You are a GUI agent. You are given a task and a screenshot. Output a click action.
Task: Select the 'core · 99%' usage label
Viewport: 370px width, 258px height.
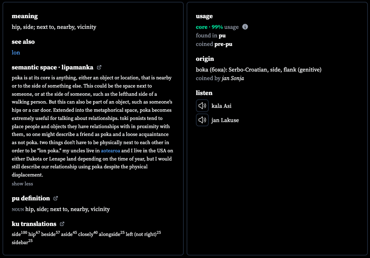tap(209, 27)
